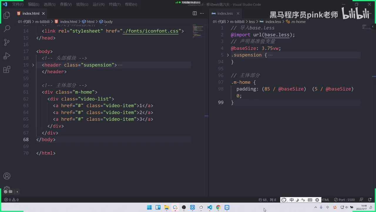Click the @baseSize: 3.75vw declaration line

pos(256,48)
